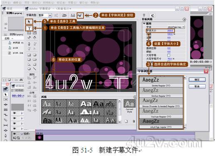Screen dimensions: 215x157
Task: Choose Simsun (Founder Extended) Regular font sample
Action: pyautogui.click(x=161, y=102)
